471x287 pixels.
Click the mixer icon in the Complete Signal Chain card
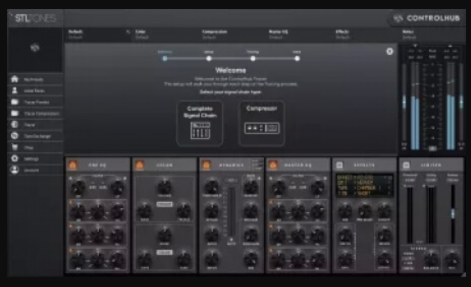(200, 130)
